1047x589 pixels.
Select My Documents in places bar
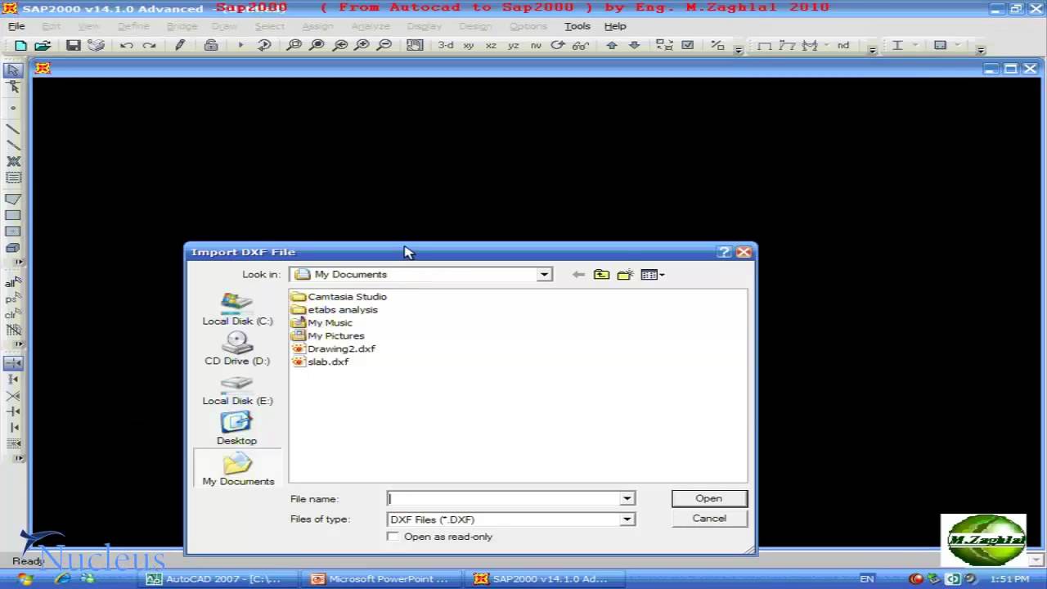(238, 470)
